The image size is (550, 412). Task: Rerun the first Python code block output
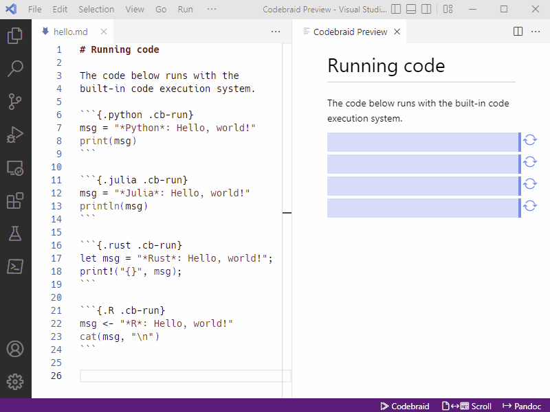click(x=529, y=141)
